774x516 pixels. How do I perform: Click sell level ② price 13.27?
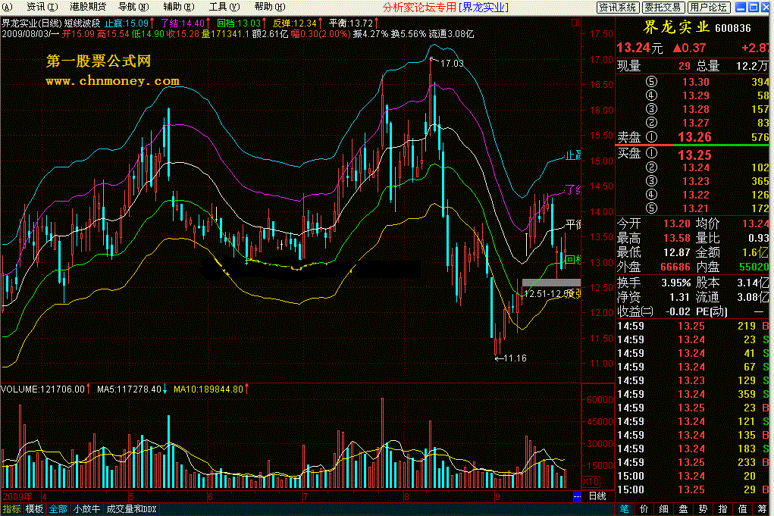(x=695, y=123)
